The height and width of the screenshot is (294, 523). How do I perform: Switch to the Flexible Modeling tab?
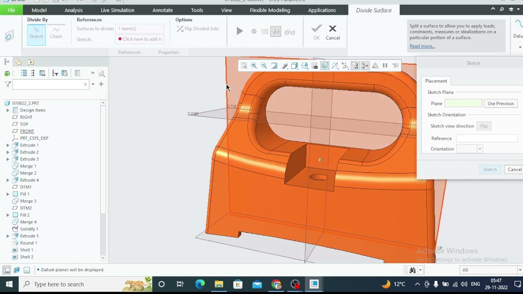pos(270,10)
